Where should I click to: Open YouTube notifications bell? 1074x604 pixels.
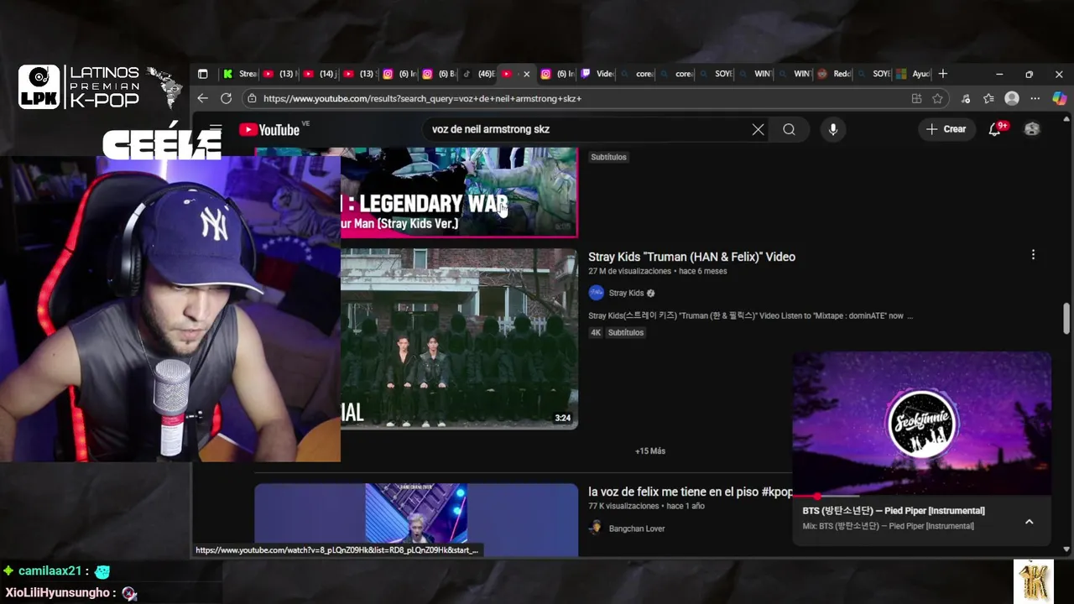994,129
